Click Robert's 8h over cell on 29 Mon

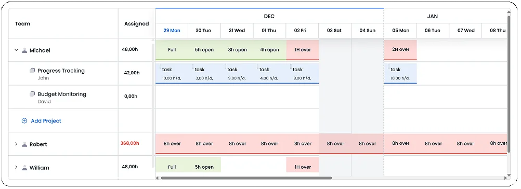coord(172,144)
